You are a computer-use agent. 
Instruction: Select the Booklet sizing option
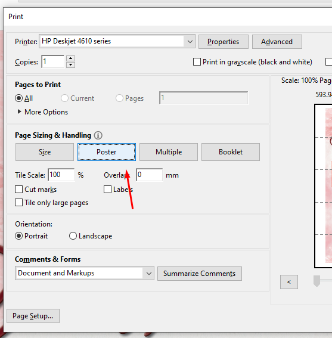click(231, 152)
